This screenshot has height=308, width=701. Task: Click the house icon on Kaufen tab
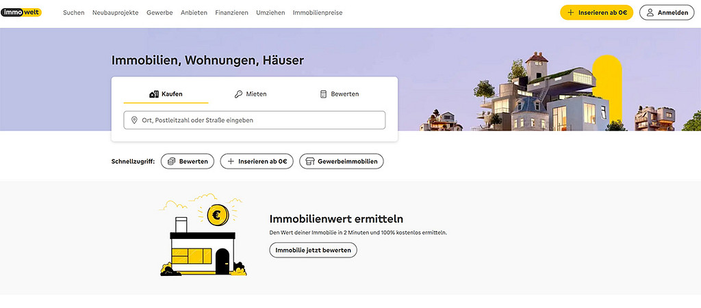click(x=154, y=94)
